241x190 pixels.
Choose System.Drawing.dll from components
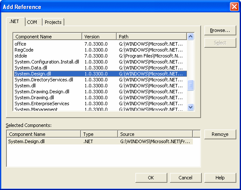click(x=100, y=98)
